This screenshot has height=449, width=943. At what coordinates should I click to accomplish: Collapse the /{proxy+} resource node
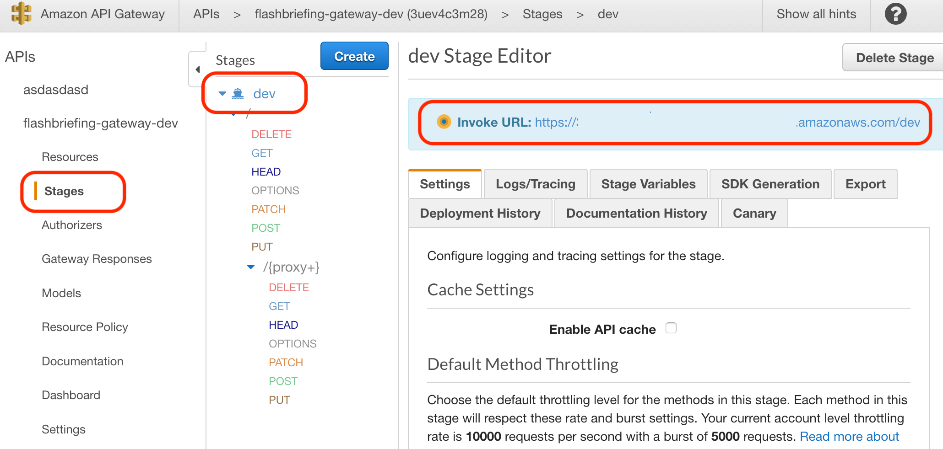(251, 267)
